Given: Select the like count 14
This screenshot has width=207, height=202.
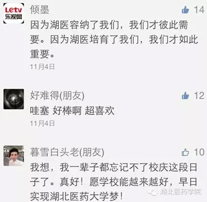Looking at the screenshot, I should [x=199, y=10].
